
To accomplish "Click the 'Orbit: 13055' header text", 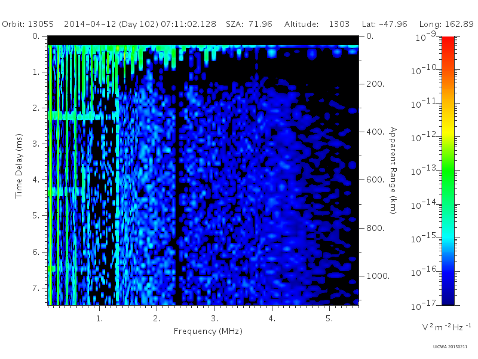I will (27, 24).
